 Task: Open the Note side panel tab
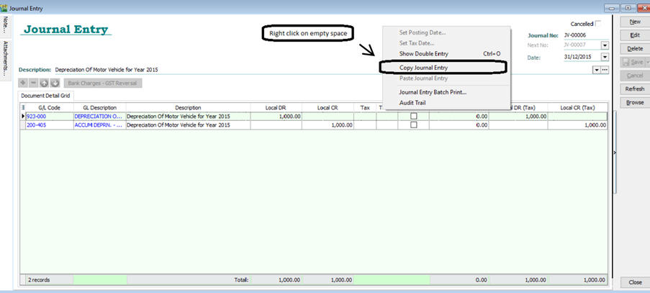coord(6,24)
